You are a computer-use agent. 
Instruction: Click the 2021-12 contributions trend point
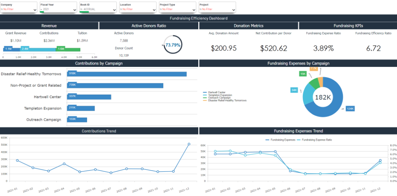click(x=189, y=144)
